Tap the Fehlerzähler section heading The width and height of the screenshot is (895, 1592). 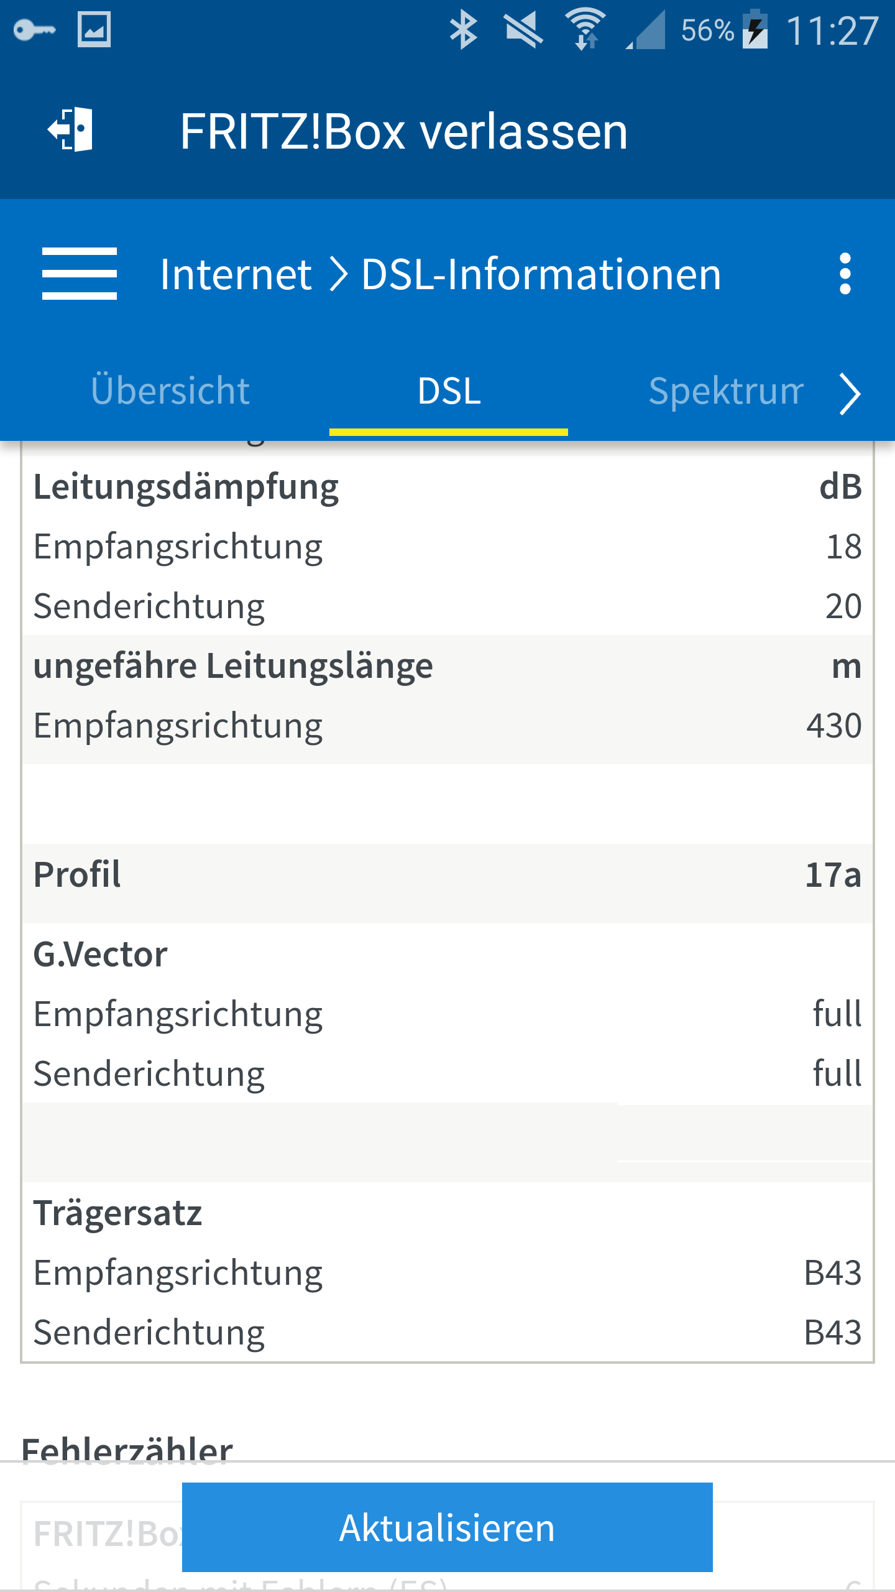pos(127,1449)
